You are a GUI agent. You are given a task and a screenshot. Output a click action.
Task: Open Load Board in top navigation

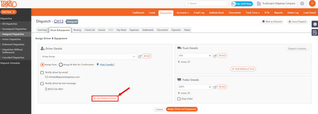point(309,12)
